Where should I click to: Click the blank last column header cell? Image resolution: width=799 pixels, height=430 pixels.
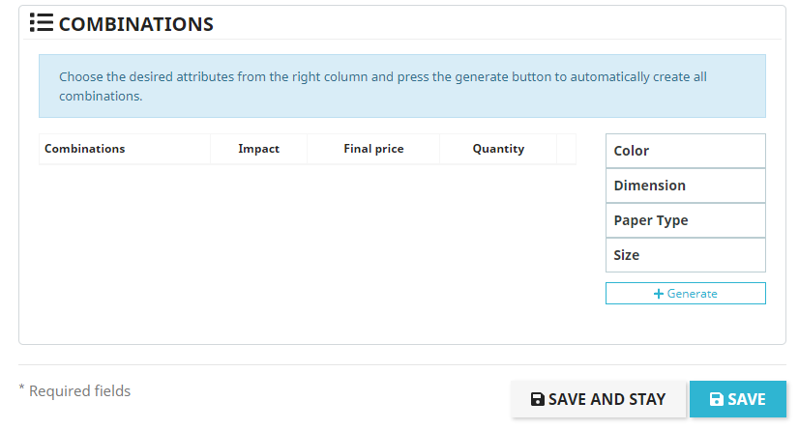pyautogui.click(x=566, y=149)
